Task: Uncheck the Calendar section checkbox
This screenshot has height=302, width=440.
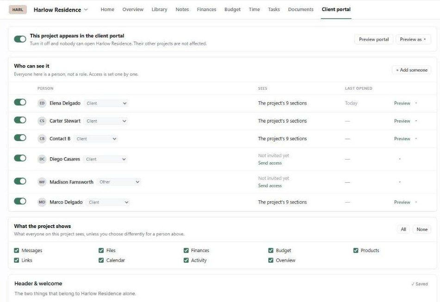Action: [101, 260]
